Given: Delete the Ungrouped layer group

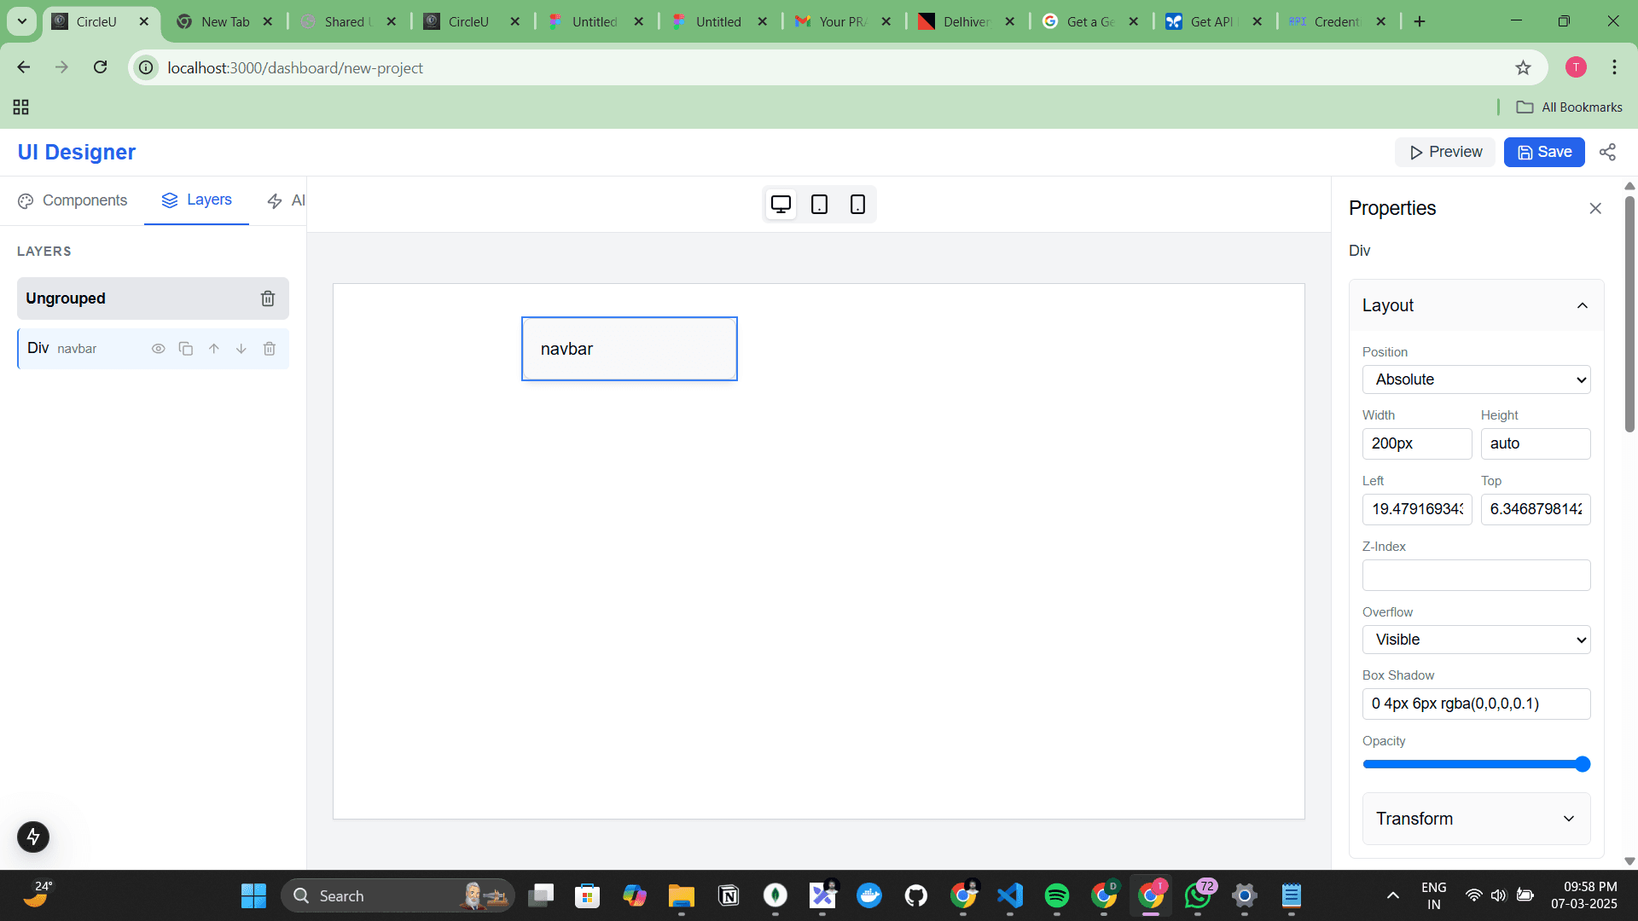Looking at the screenshot, I should coord(268,298).
